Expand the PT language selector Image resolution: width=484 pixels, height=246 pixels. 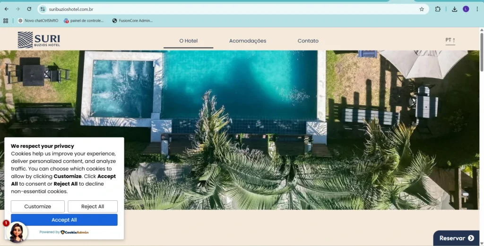pos(450,41)
